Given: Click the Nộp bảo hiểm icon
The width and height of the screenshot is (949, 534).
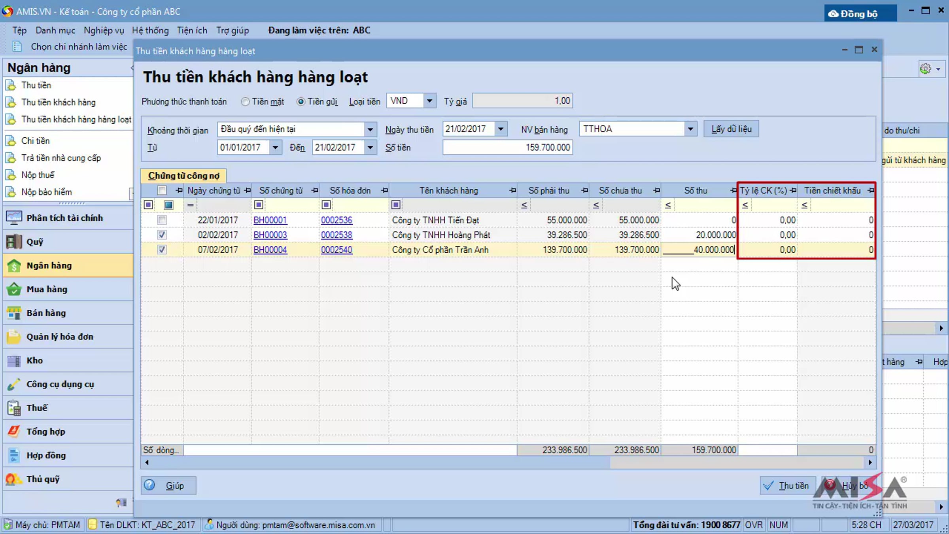Looking at the screenshot, I should (x=11, y=192).
